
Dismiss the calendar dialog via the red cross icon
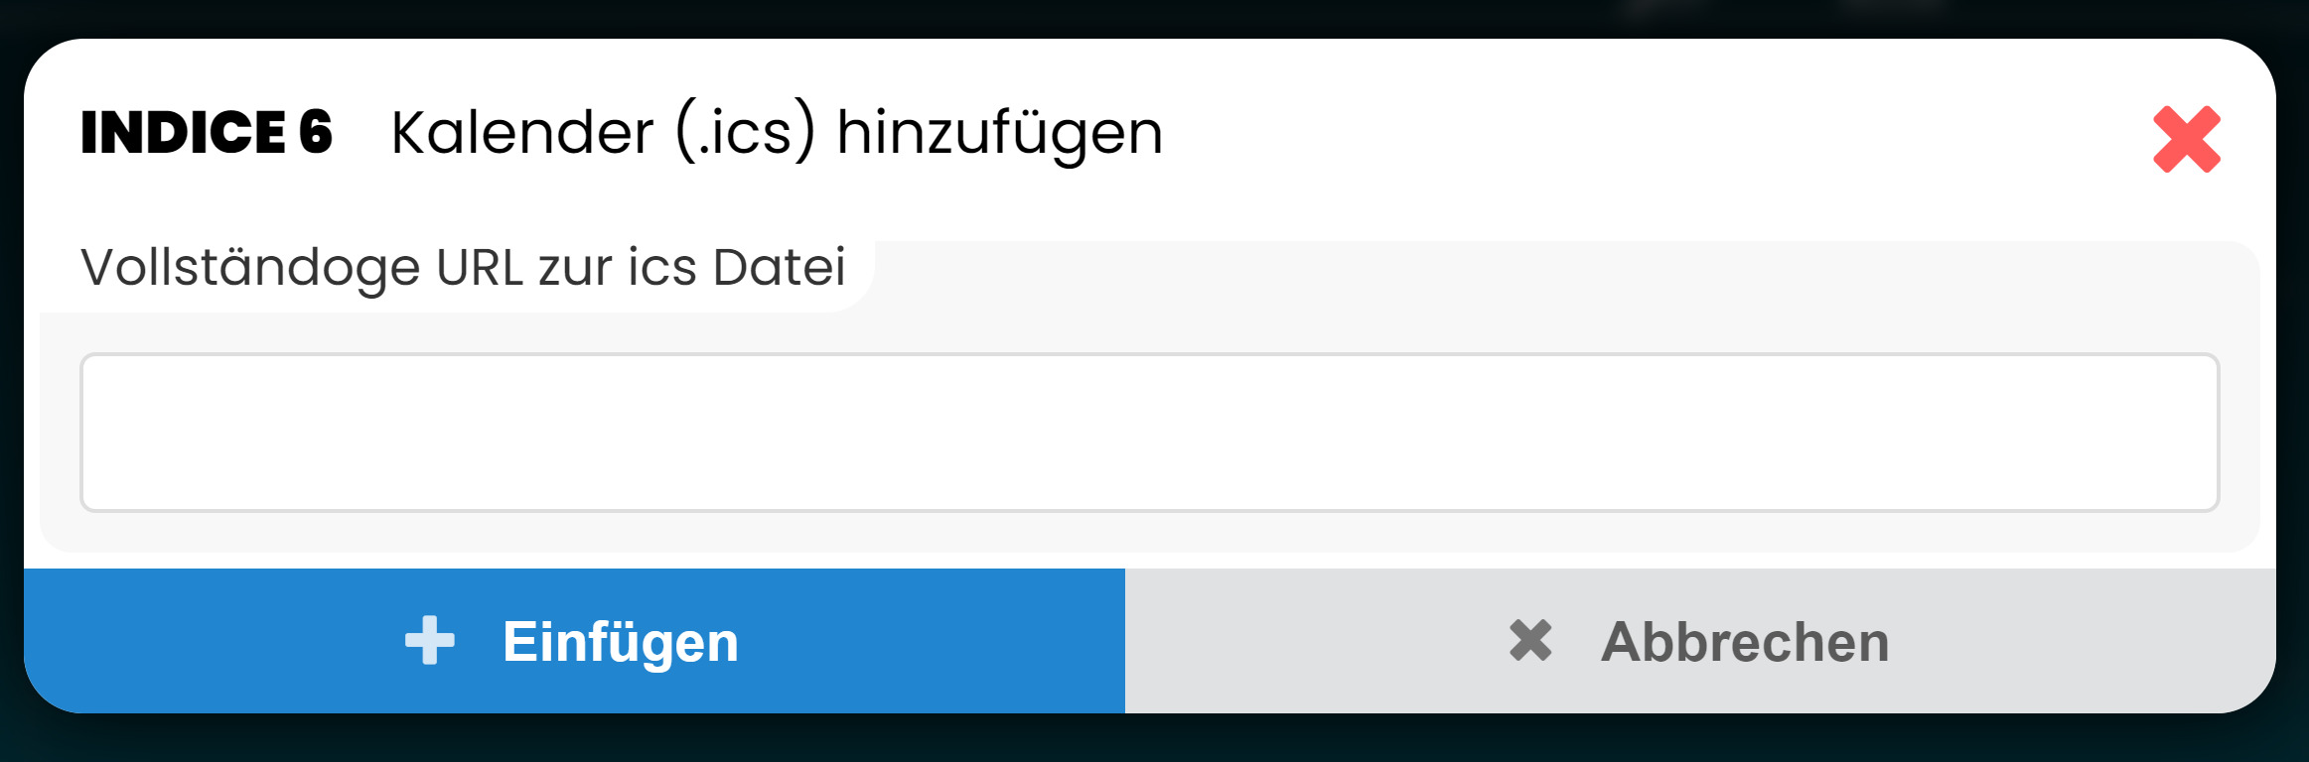click(x=2186, y=139)
